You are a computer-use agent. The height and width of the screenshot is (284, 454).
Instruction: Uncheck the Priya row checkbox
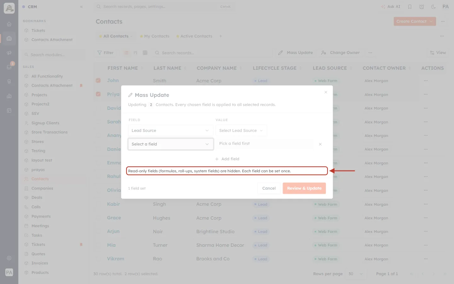click(98, 94)
